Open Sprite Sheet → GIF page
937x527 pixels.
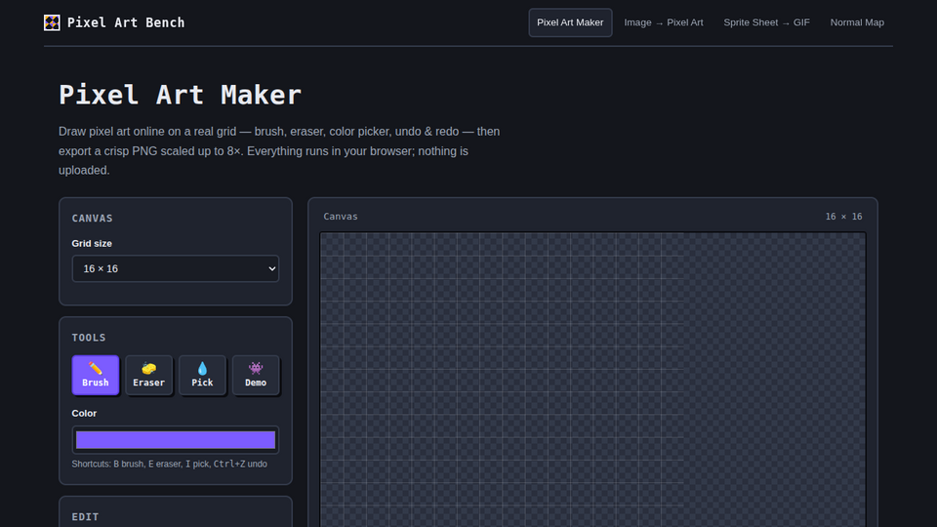coord(767,22)
